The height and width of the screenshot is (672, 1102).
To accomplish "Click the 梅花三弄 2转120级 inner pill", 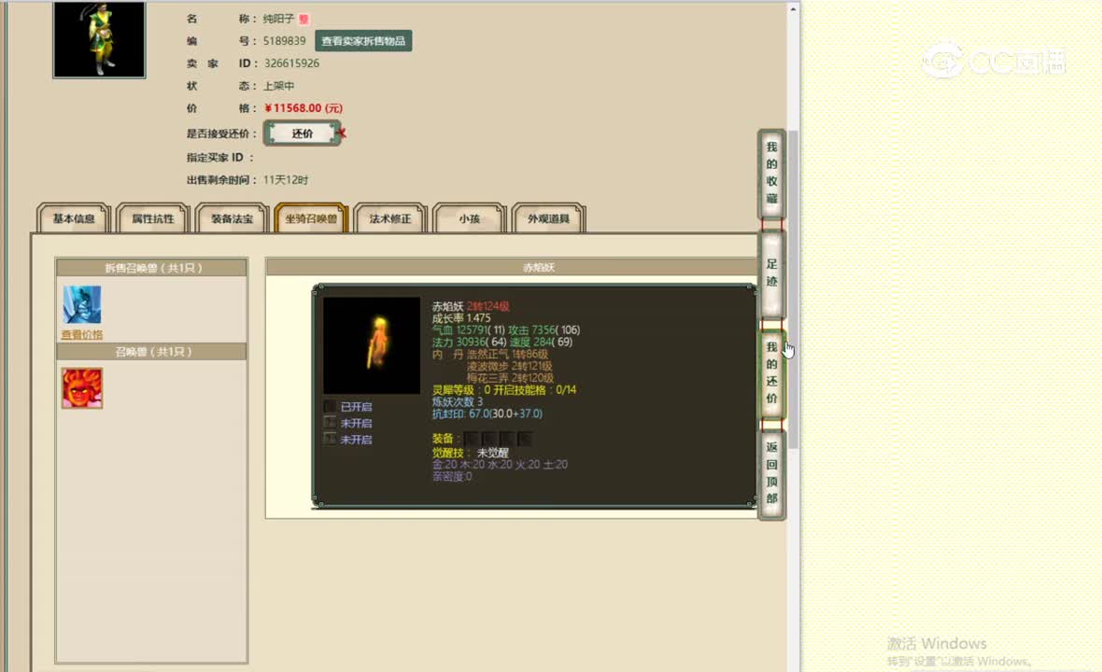I will [510, 379].
